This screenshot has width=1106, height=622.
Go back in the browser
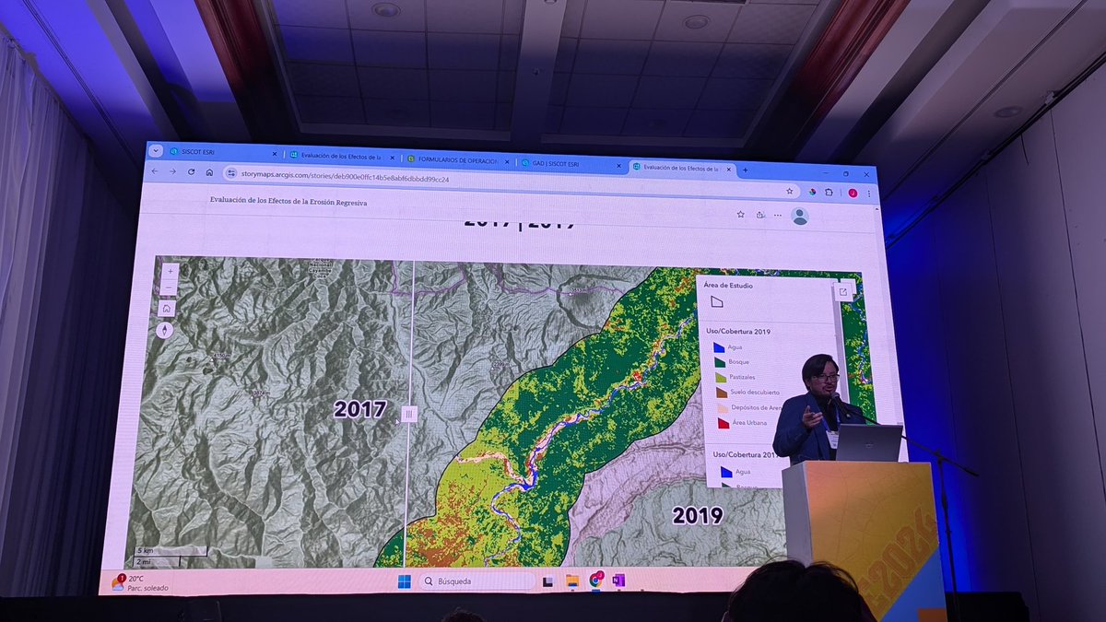[156, 171]
